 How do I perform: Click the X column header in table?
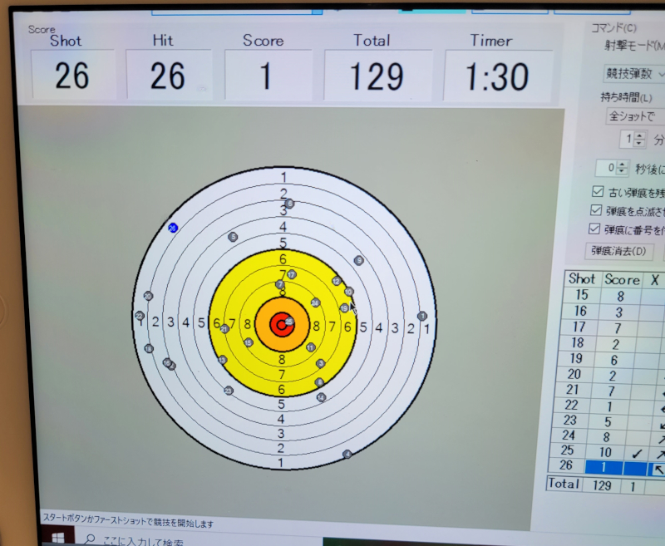click(x=654, y=280)
